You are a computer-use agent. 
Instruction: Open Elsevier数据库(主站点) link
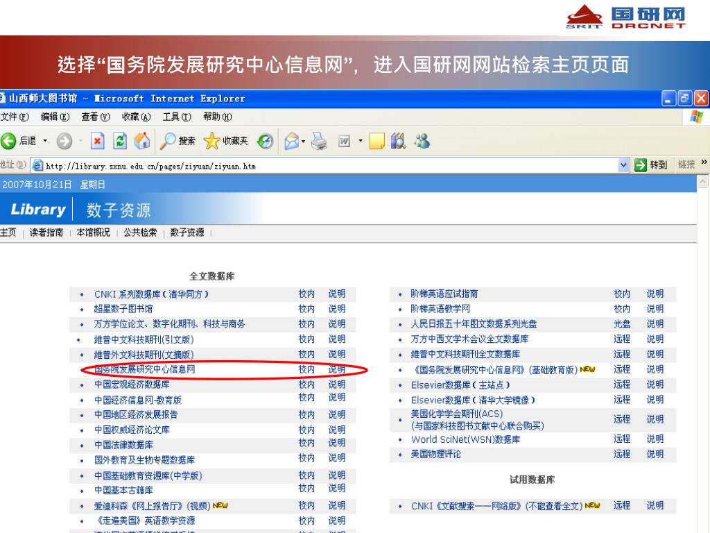pos(460,385)
